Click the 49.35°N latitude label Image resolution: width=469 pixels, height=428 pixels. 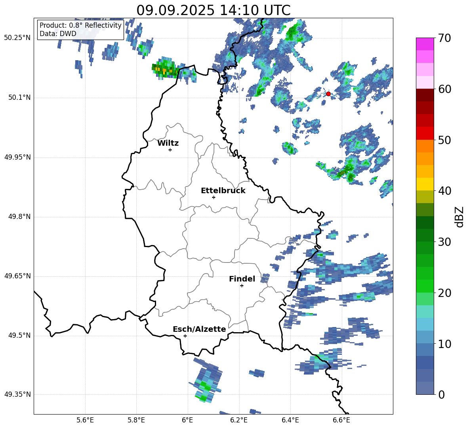tap(17, 394)
